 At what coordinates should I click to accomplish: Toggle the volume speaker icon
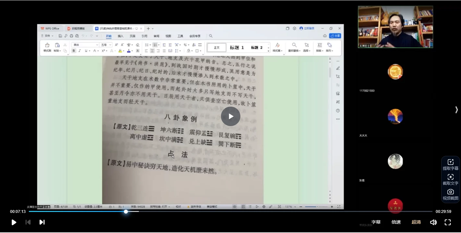[433, 222]
